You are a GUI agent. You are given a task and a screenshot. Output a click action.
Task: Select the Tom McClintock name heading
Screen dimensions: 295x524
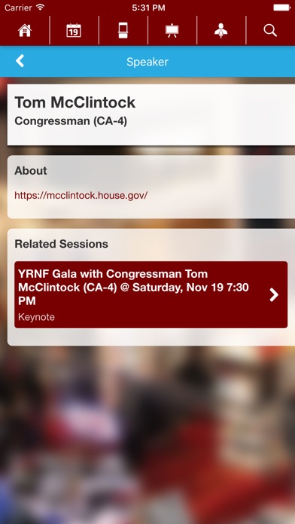click(75, 102)
